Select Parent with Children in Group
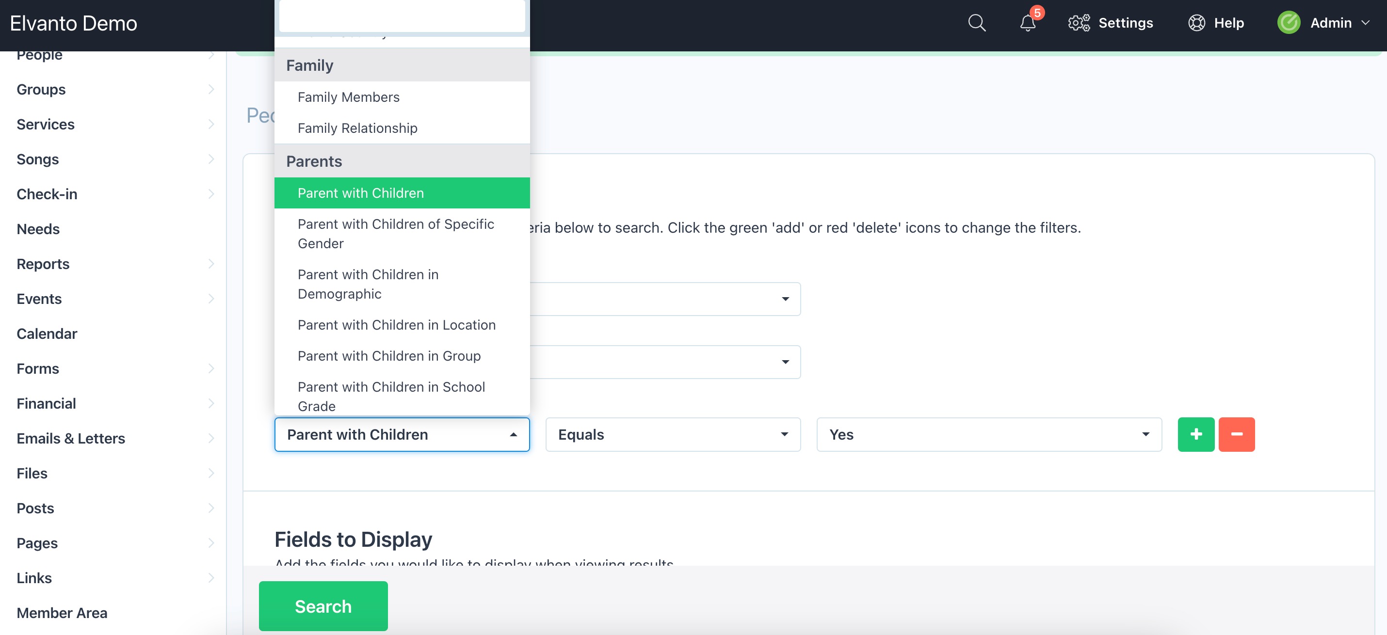Screen dimensions: 1387x635 tap(389, 356)
